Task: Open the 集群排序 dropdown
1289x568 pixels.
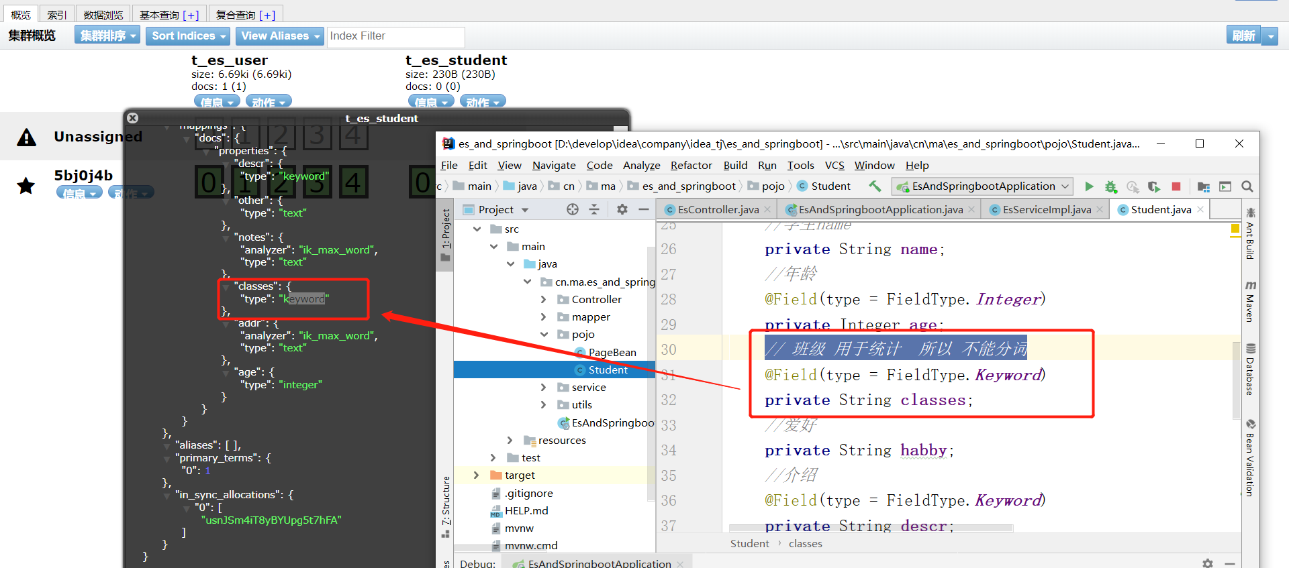Action: pos(107,36)
